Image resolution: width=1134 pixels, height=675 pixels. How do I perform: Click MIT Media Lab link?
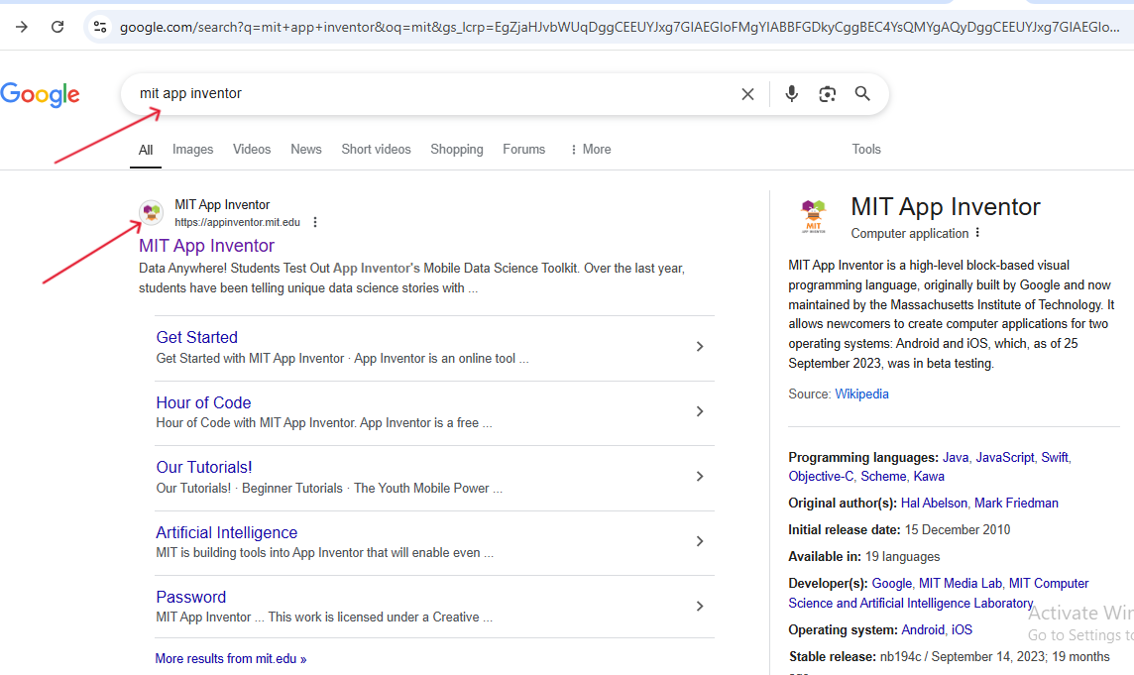961,583
